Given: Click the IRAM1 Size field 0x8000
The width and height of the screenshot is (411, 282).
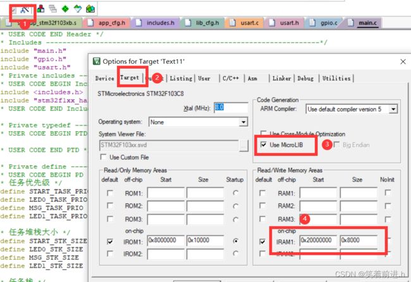Looking at the screenshot, I should tap(359, 240).
